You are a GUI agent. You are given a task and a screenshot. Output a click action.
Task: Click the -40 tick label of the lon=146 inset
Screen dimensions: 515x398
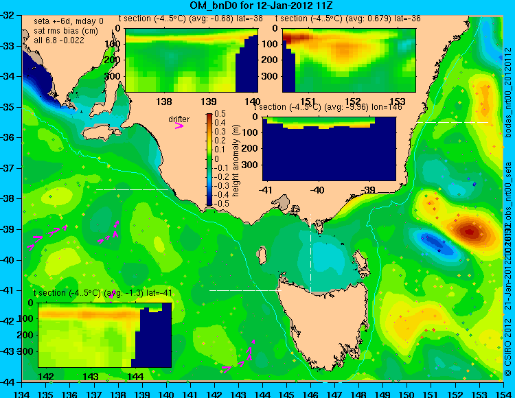pyautogui.click(x=317, y=190)
